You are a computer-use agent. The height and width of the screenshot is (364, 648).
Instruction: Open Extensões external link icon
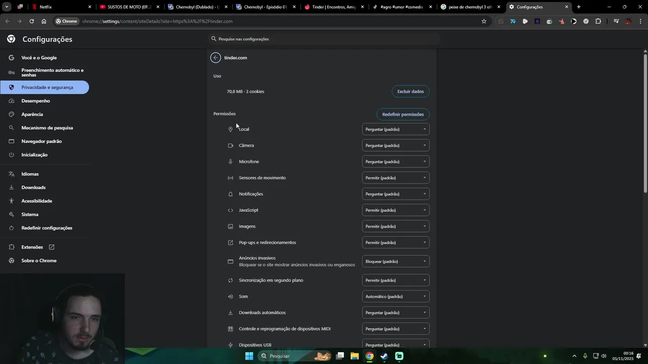tap(52, 247)
